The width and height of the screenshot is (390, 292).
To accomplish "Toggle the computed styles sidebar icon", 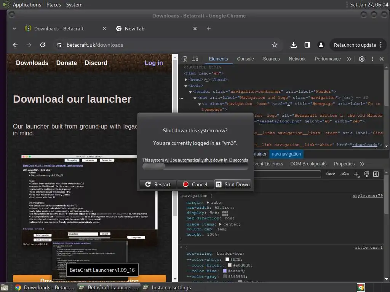I will [x=376, y=174].
